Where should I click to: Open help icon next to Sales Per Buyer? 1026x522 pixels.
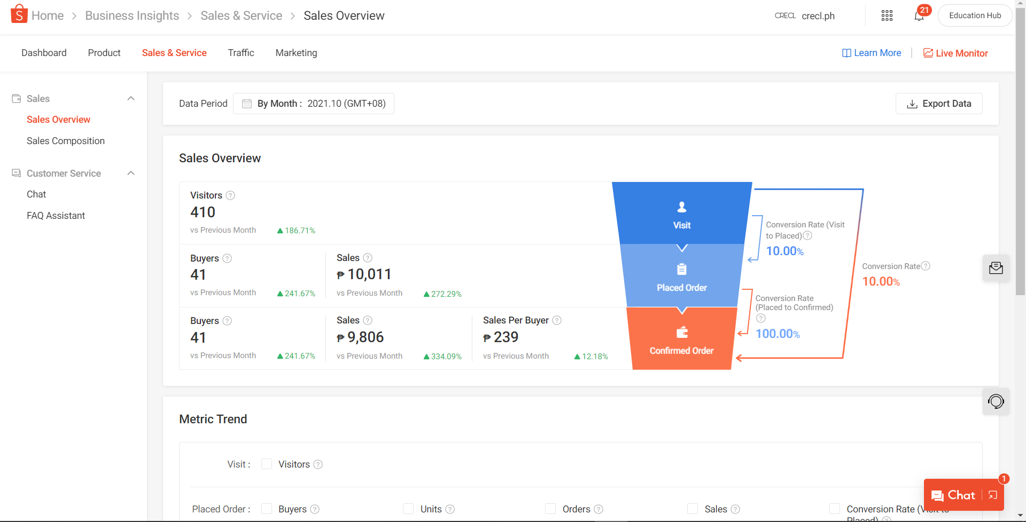[557, 320]
